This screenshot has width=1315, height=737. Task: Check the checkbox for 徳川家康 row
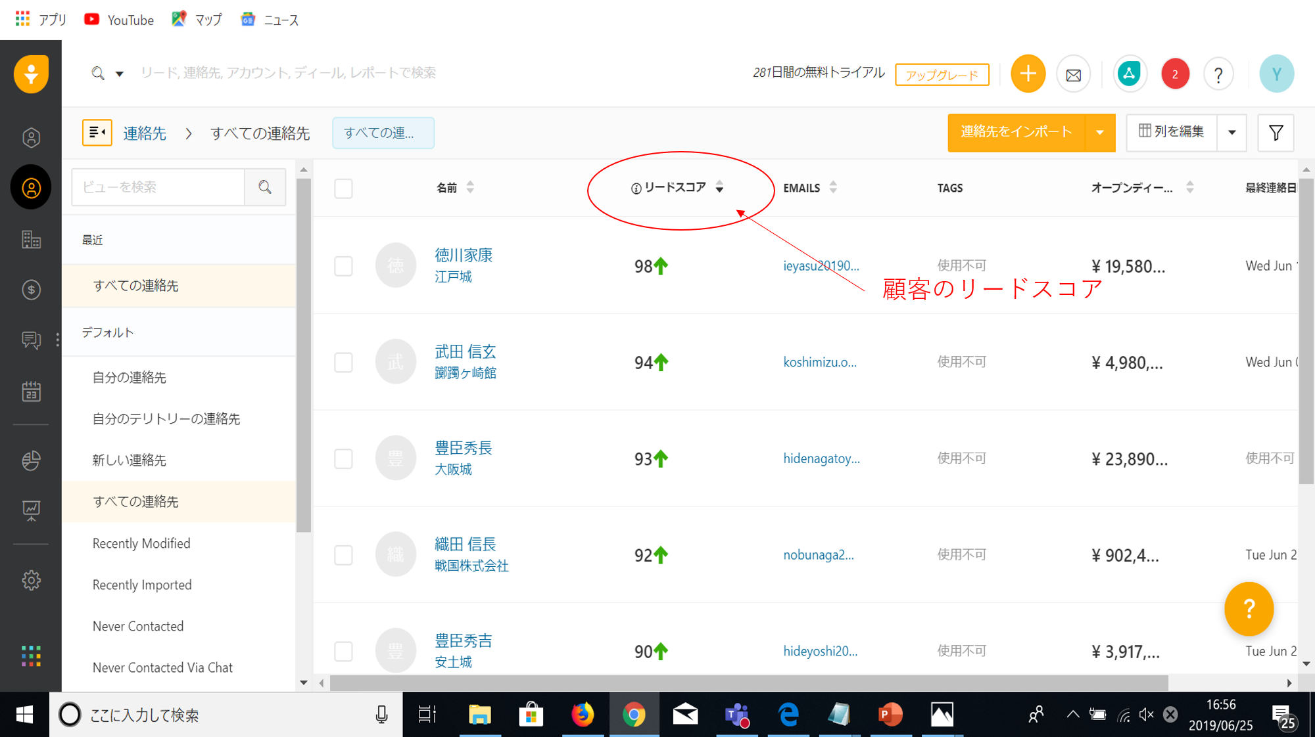pos(343,266)
